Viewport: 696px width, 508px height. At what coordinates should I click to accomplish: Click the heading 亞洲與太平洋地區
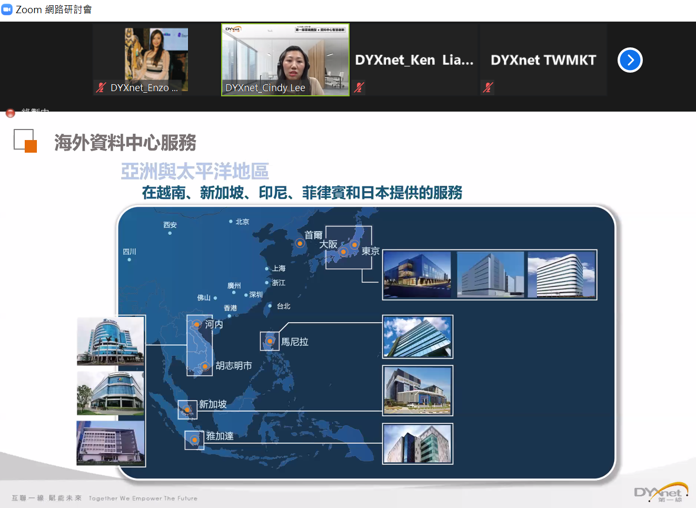click(195, 171)
